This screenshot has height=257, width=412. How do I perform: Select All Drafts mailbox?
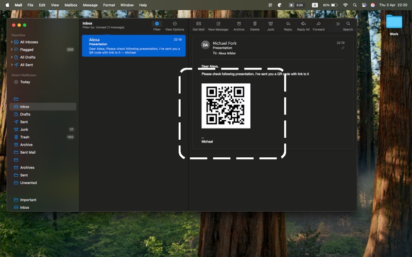tap(28, 57)
